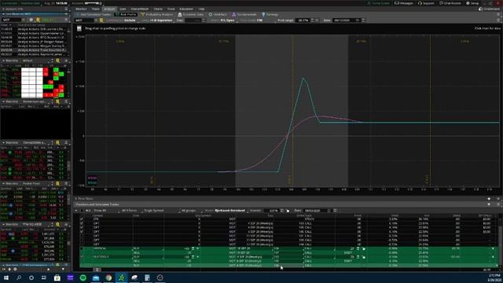
Task: Click the calendar icon next to the risk profile Date field
Action: click(x=358, y=20)
